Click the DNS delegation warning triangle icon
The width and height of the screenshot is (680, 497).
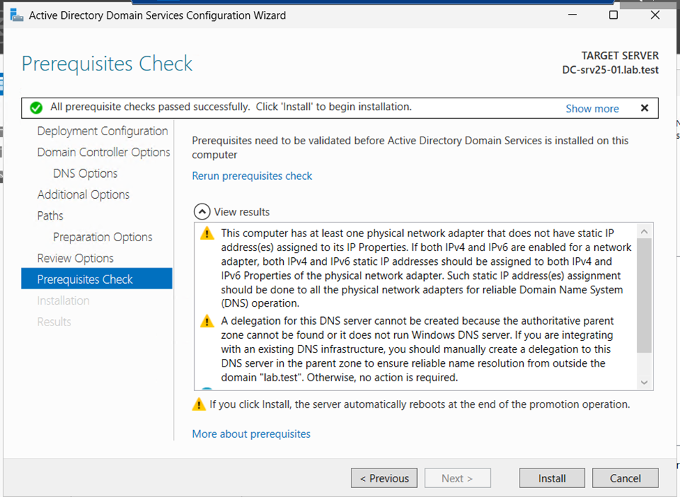(207, 321)
